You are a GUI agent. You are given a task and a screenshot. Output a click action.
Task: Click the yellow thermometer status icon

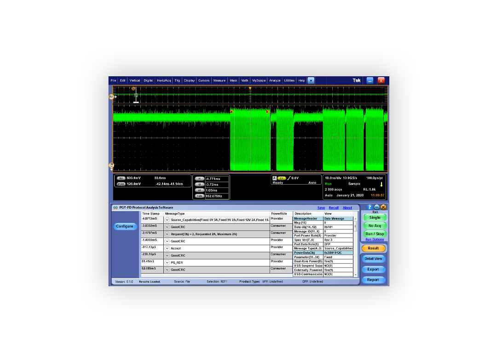381,184
